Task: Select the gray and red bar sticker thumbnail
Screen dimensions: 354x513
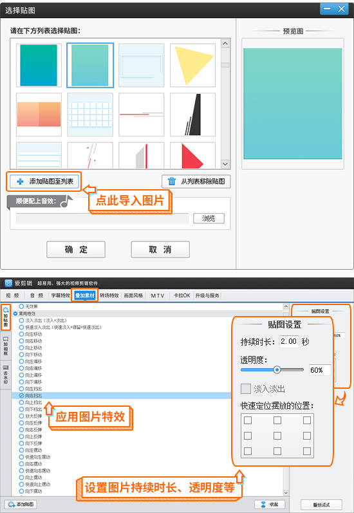Action: click(142, 155)
